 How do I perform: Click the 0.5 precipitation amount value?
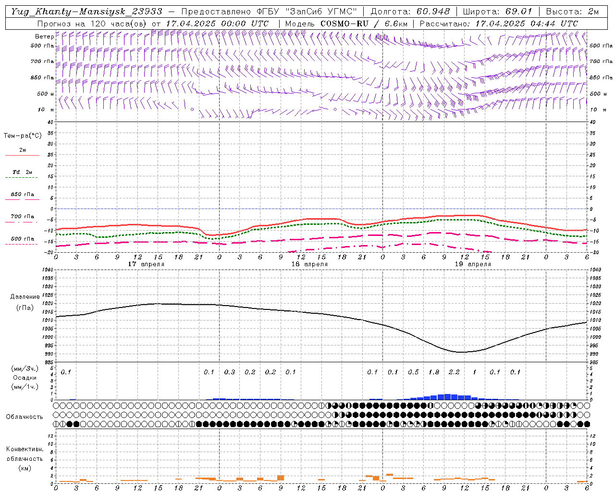[413, 372]
